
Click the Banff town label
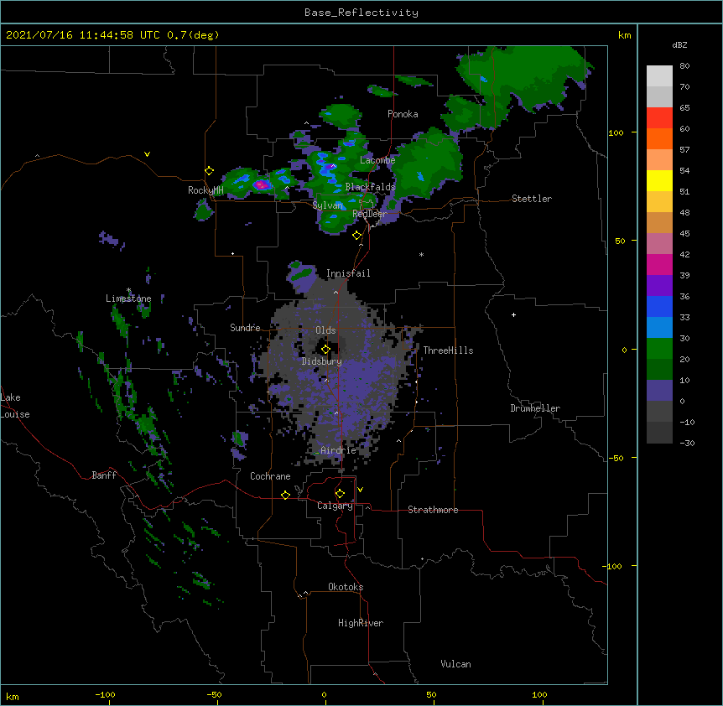(104, 475)
